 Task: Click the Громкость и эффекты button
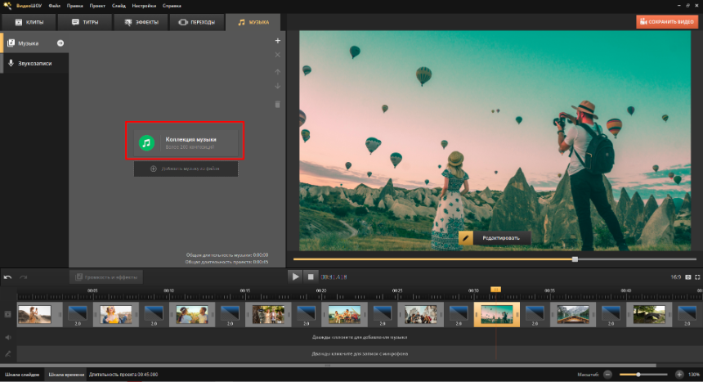[x=106, y=277]
